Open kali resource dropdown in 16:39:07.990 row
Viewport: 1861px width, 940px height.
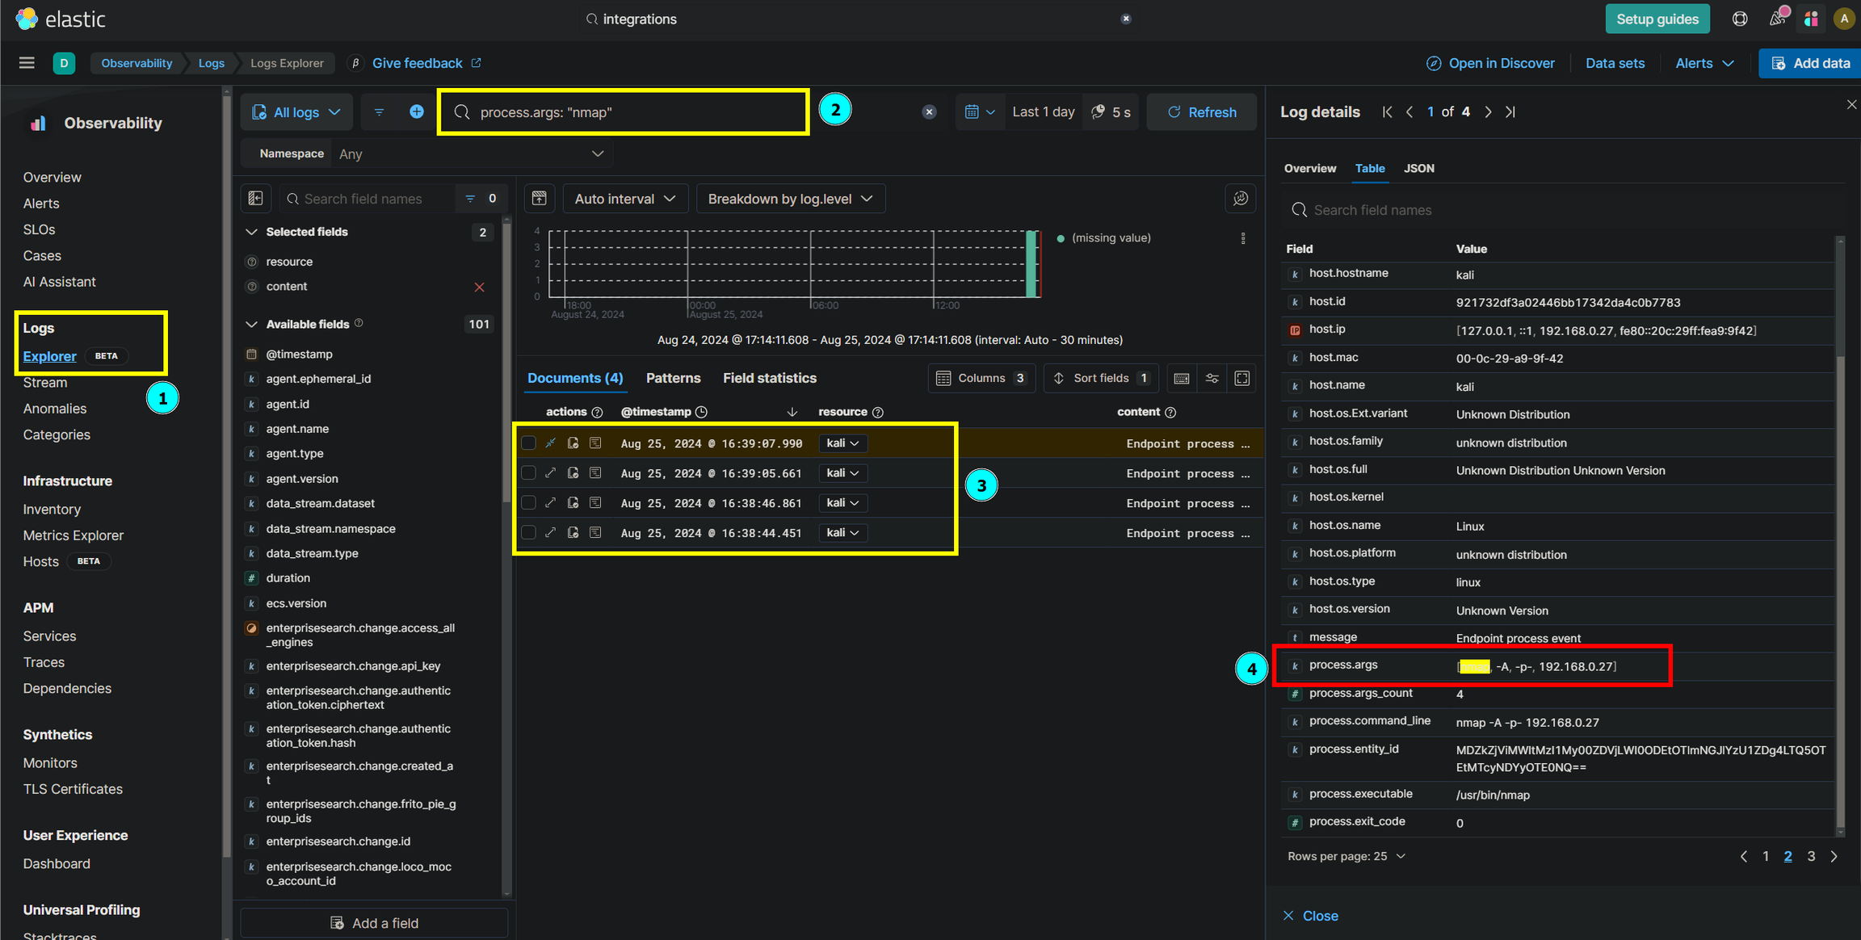click(x=842, y=443)
